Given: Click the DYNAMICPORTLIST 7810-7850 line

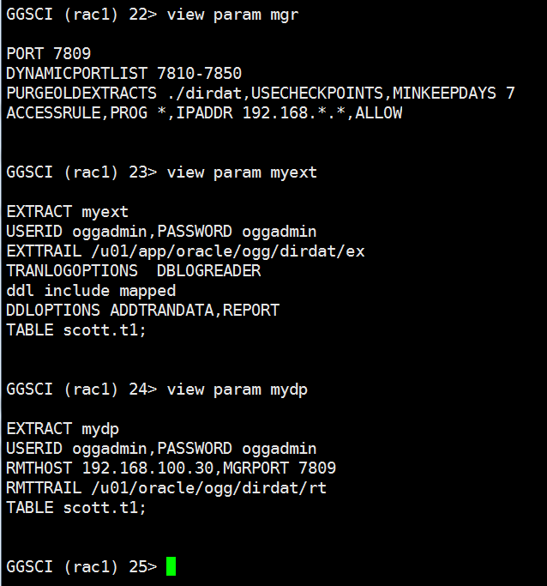Looking at the screenshot, I should click(123, 73).
